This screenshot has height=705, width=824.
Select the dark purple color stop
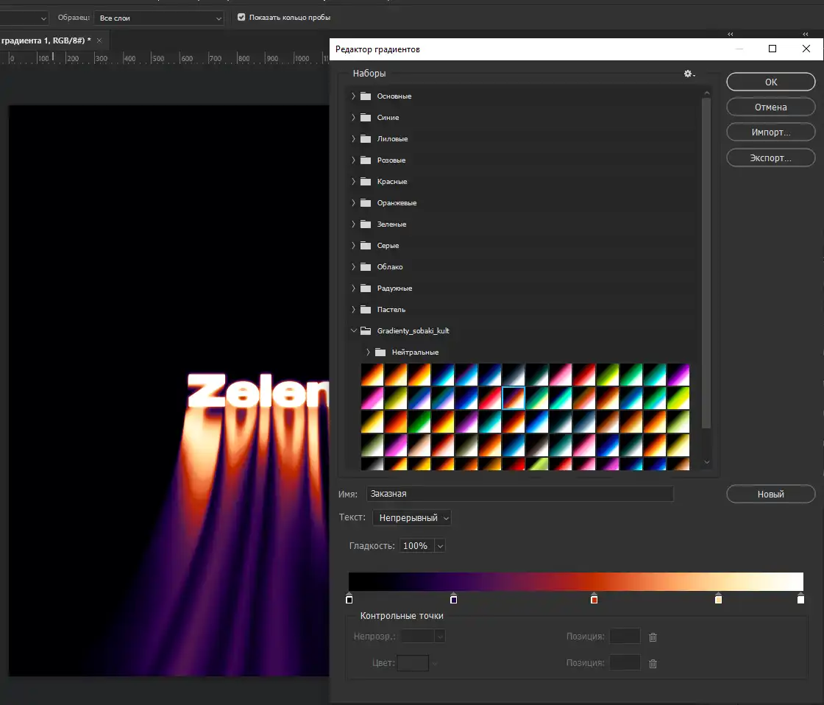pyautogui.click(x=453, y=599)
